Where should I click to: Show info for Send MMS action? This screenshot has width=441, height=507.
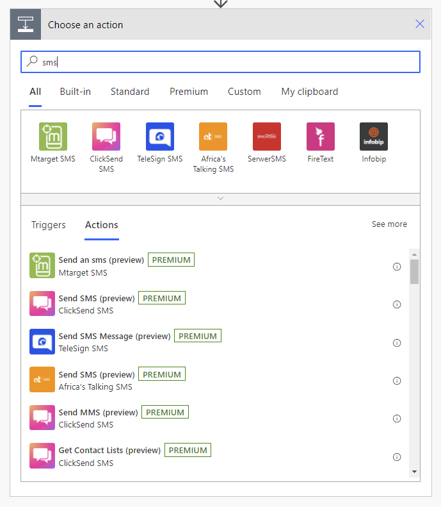pyautogui.click(x=397, y=419)
